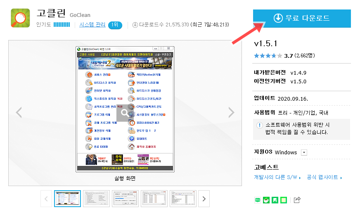Share to Naver Cafe cup icon
Screen dimensions: 360x217
(266, 200)
